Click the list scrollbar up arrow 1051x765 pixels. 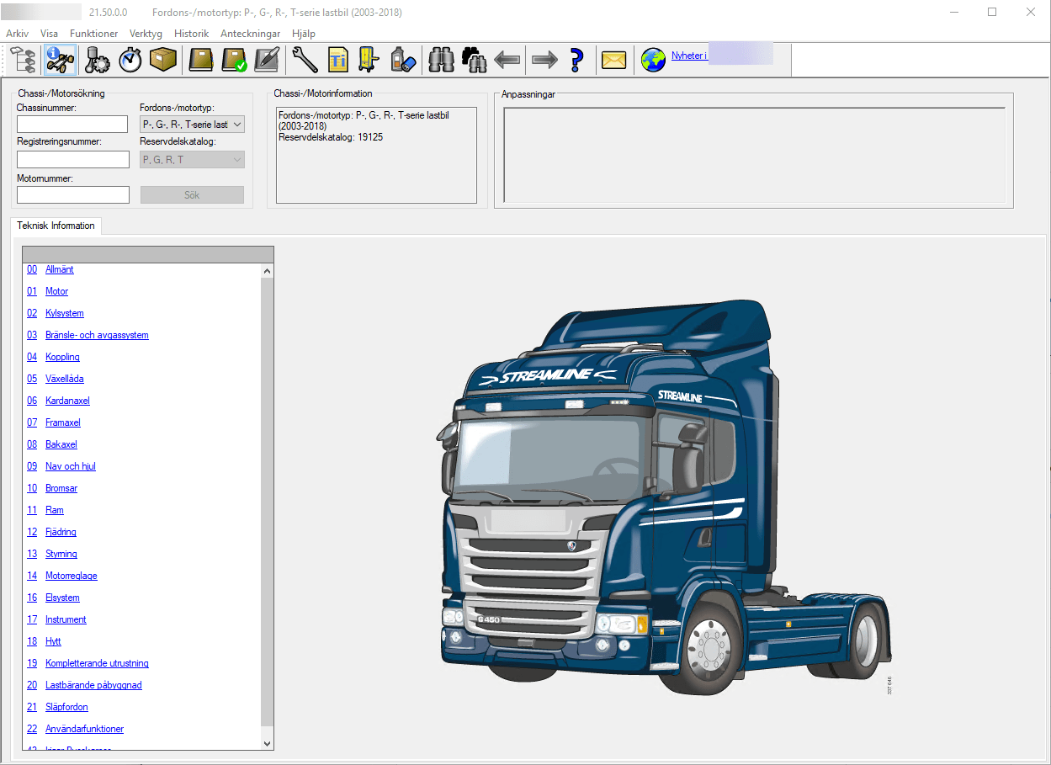pyautogui.click(x=268, y=271)
